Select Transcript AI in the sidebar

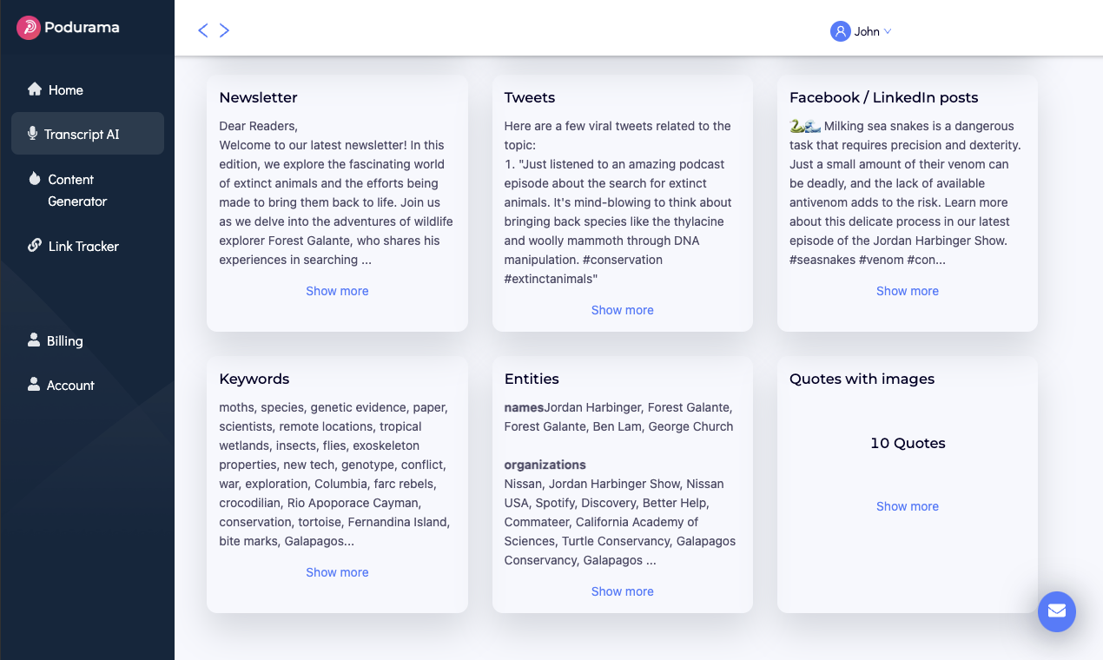click(87, 134)
